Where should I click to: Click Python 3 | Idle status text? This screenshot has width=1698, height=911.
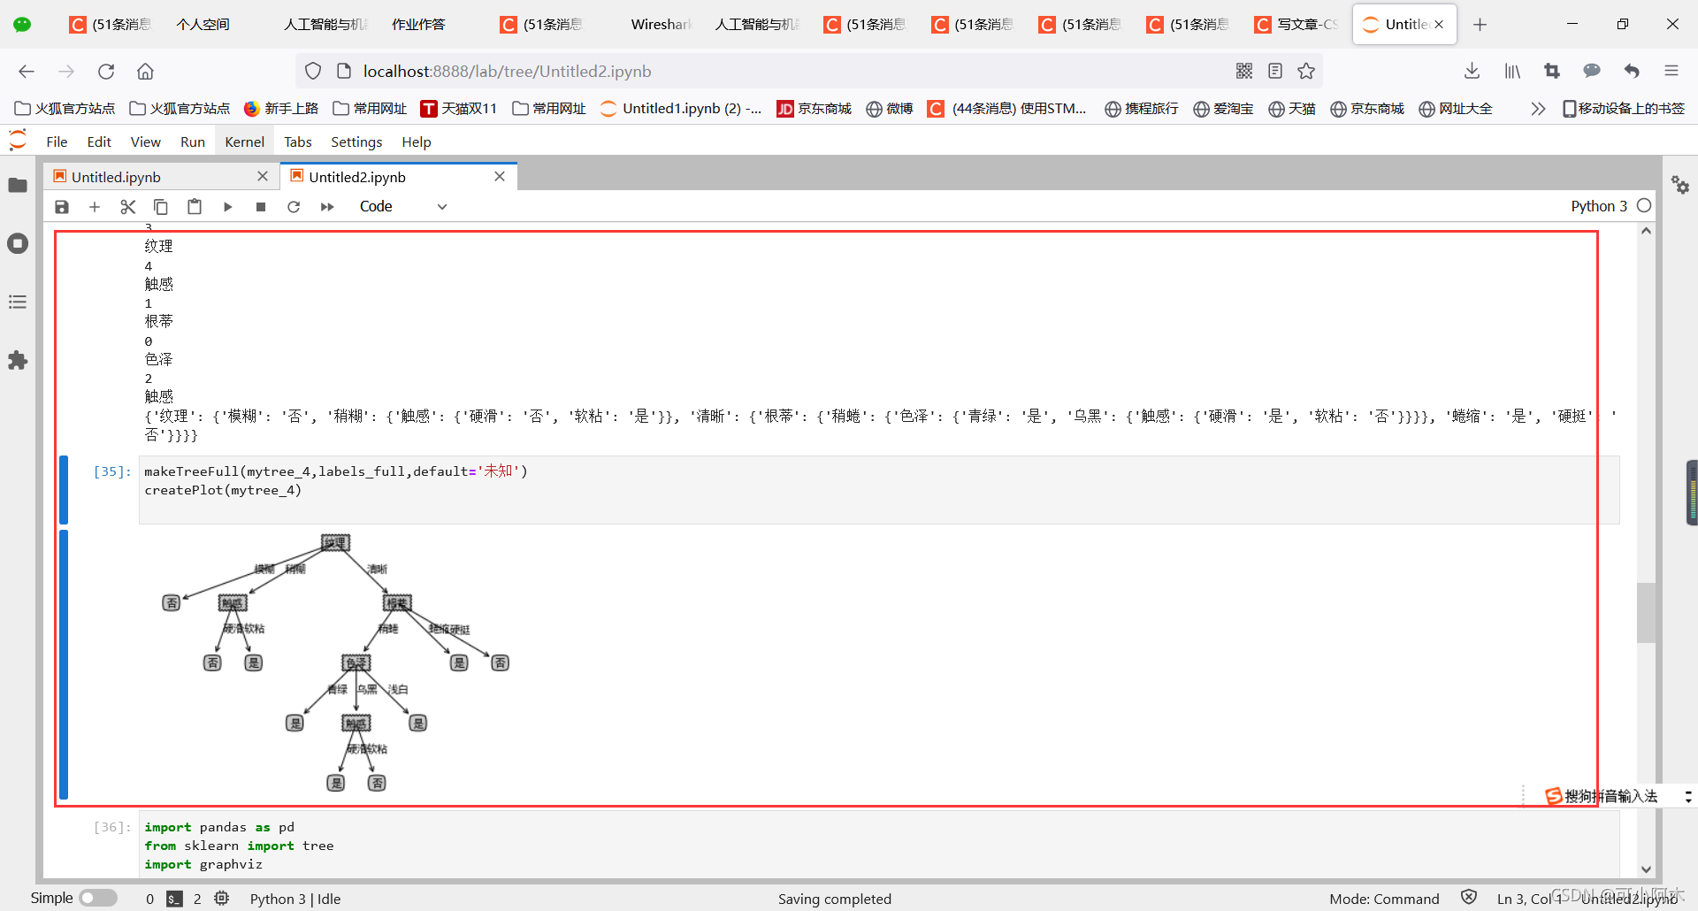coord(295,899)
